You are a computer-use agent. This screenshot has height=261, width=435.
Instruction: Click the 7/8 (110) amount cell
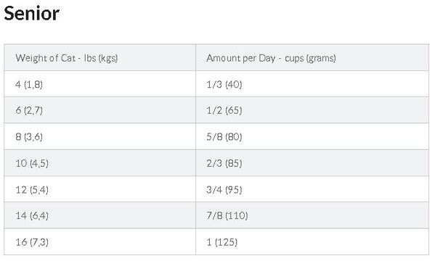312,215
